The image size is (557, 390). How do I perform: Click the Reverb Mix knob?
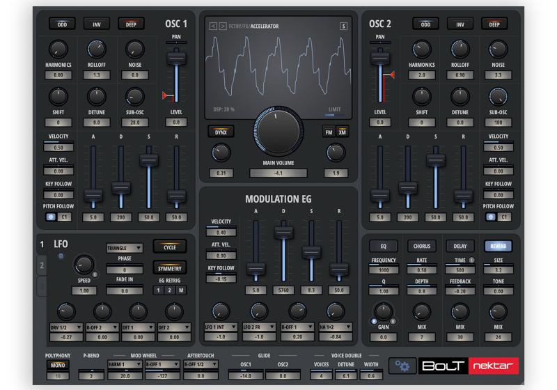click(x=498, y=311)
